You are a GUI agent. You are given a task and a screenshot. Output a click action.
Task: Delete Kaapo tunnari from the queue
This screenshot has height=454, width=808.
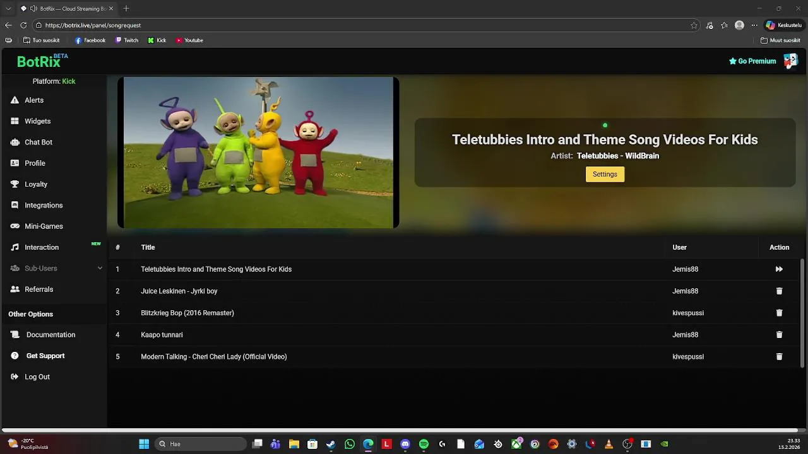779,335
